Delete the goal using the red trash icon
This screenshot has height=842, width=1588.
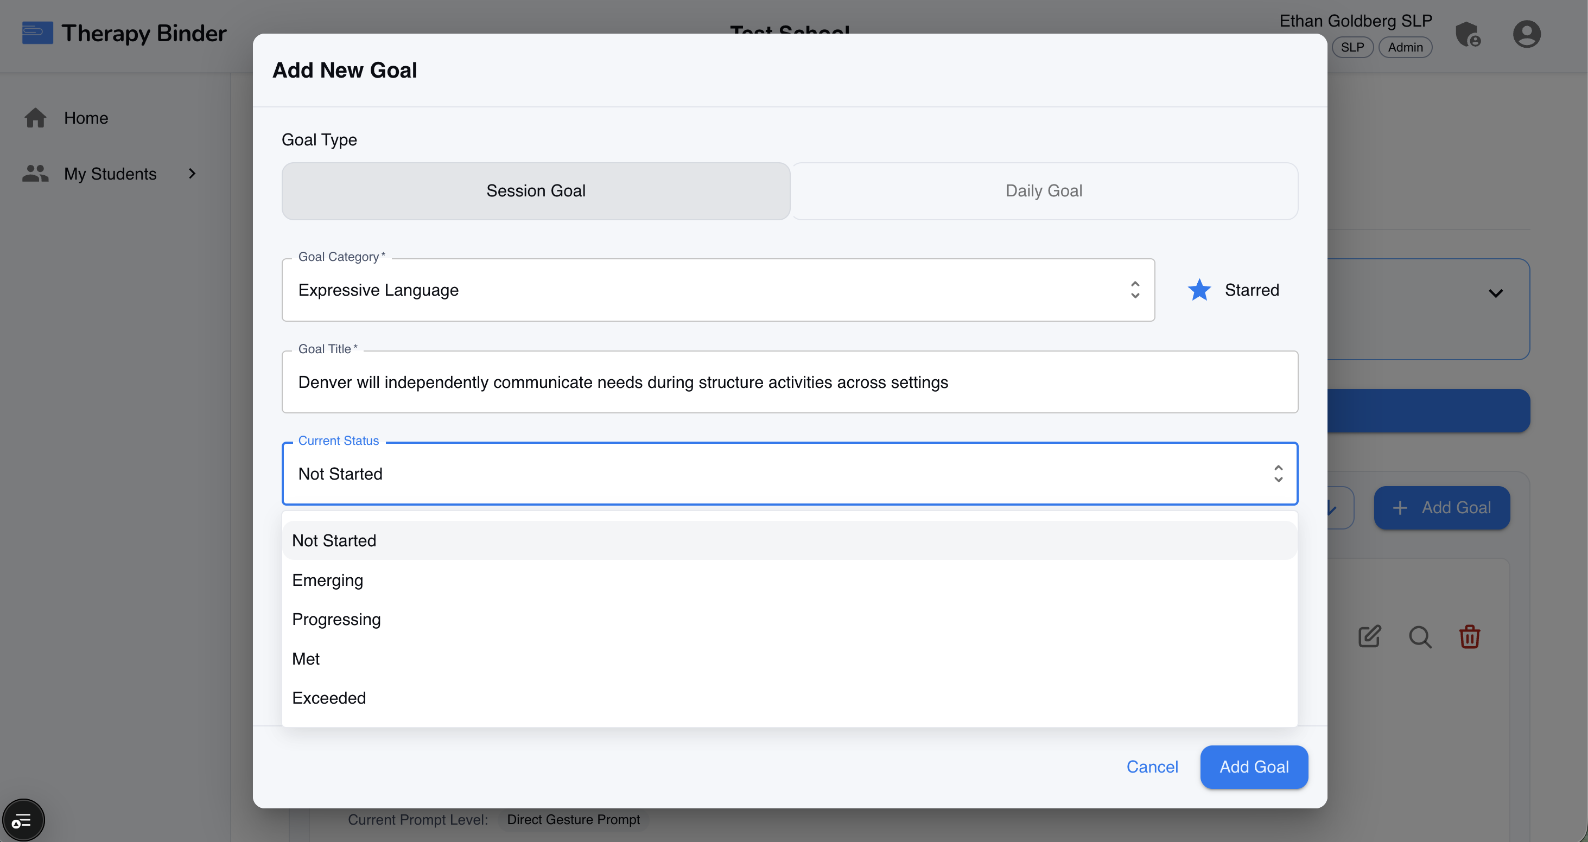pos(1470,637)
